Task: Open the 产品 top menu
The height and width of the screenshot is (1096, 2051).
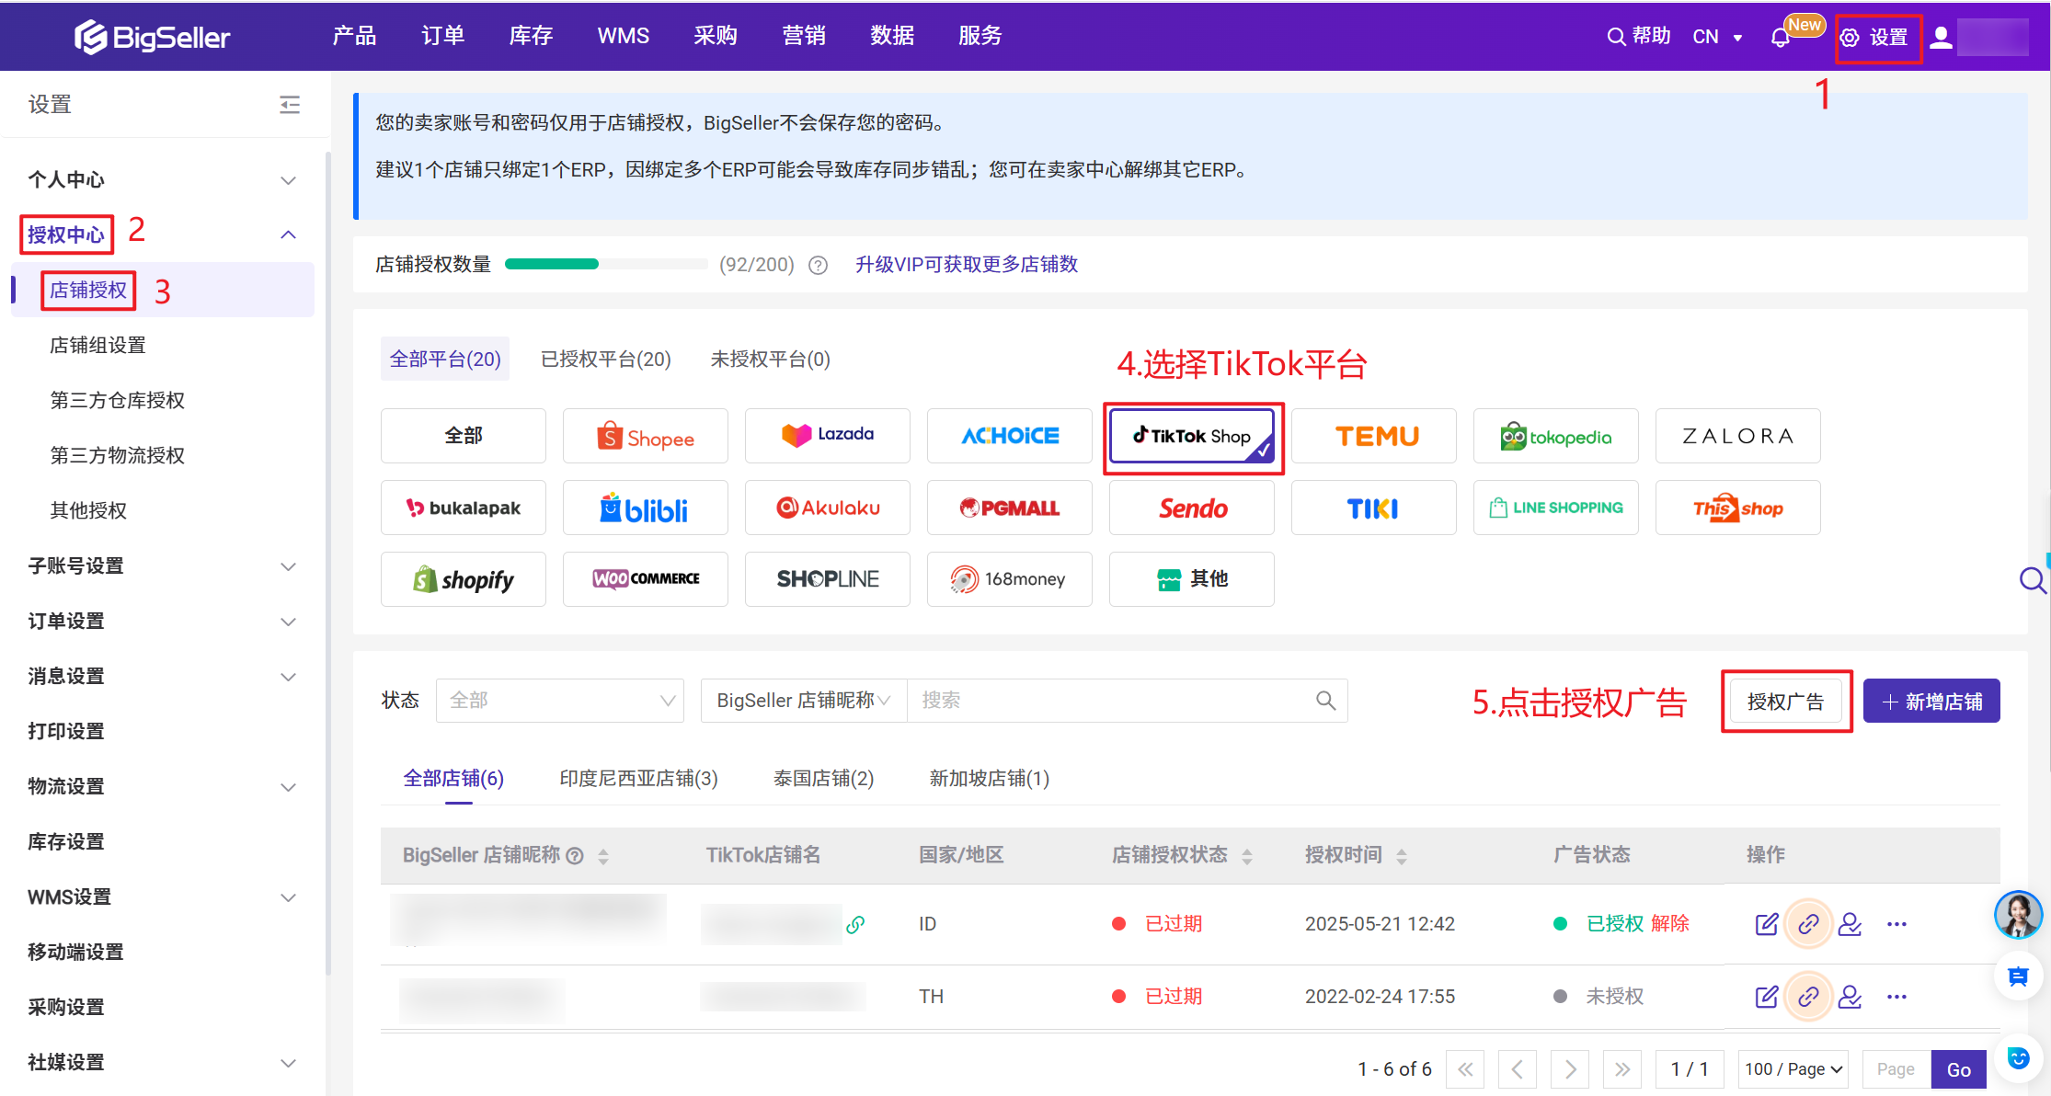Action: tap(354, 36)
